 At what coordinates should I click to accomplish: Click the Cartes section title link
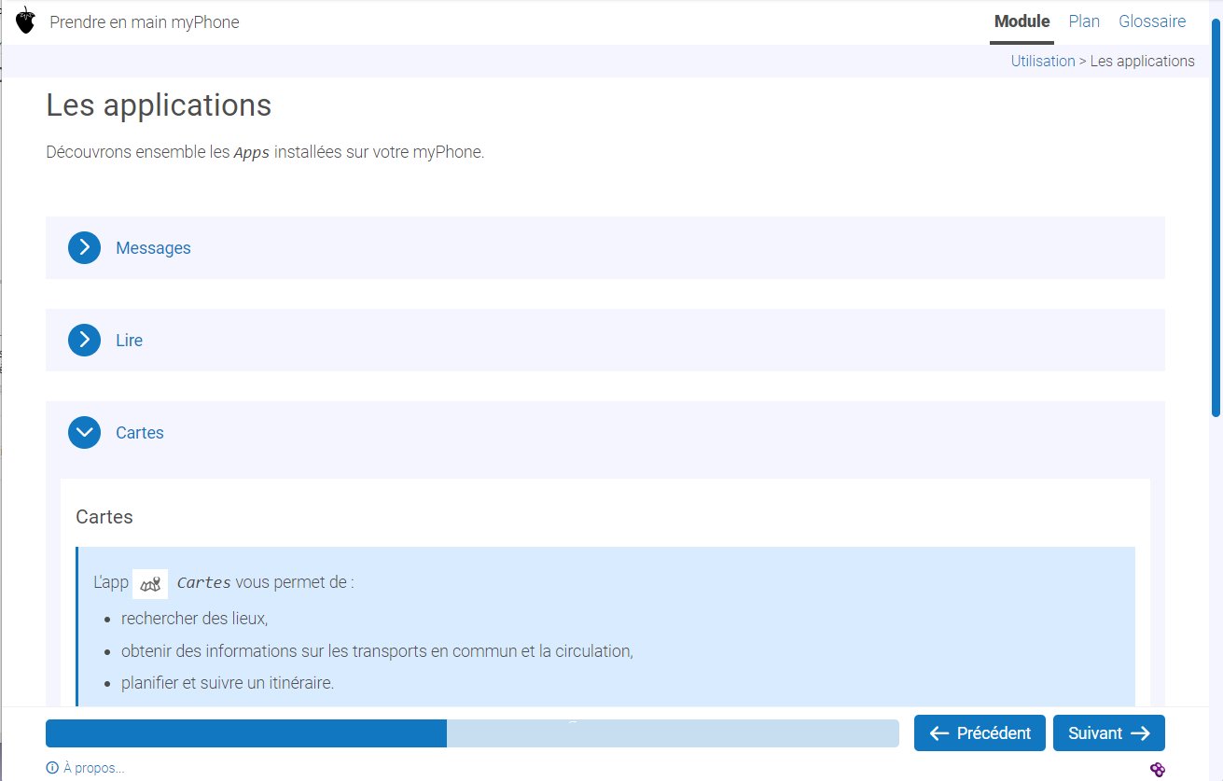coord(140,433)
